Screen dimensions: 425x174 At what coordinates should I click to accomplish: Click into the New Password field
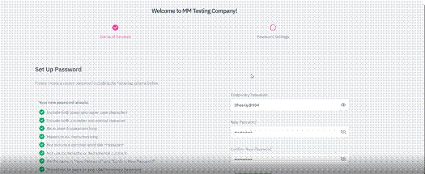284,132
